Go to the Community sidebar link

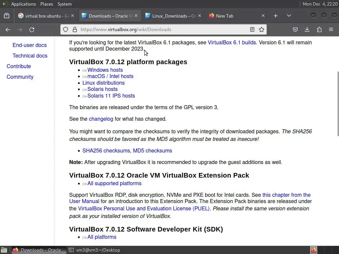[20, 77]
